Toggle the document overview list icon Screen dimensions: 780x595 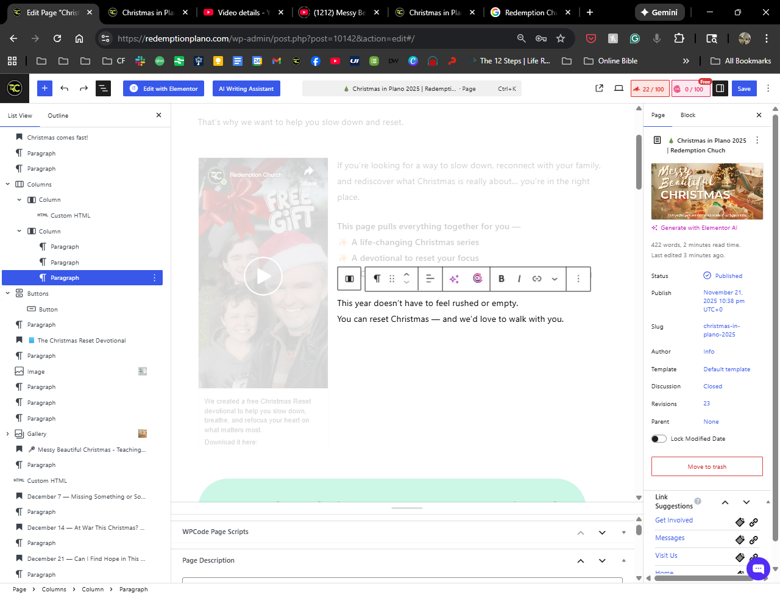pyautogui.click(x=103, y=88)
